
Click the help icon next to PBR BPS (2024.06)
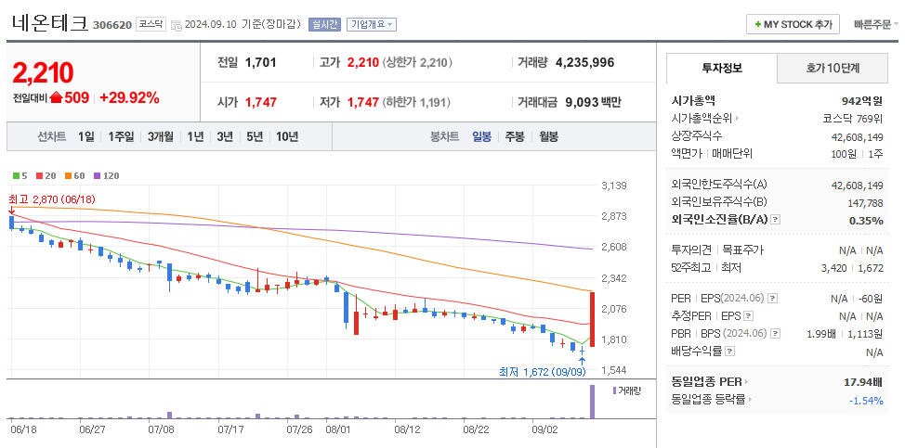tap(776, 333)
